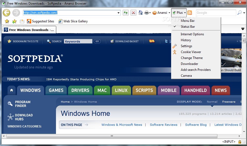Stop loading with the red X icon
Screen dimensions: 247x146
133,13
